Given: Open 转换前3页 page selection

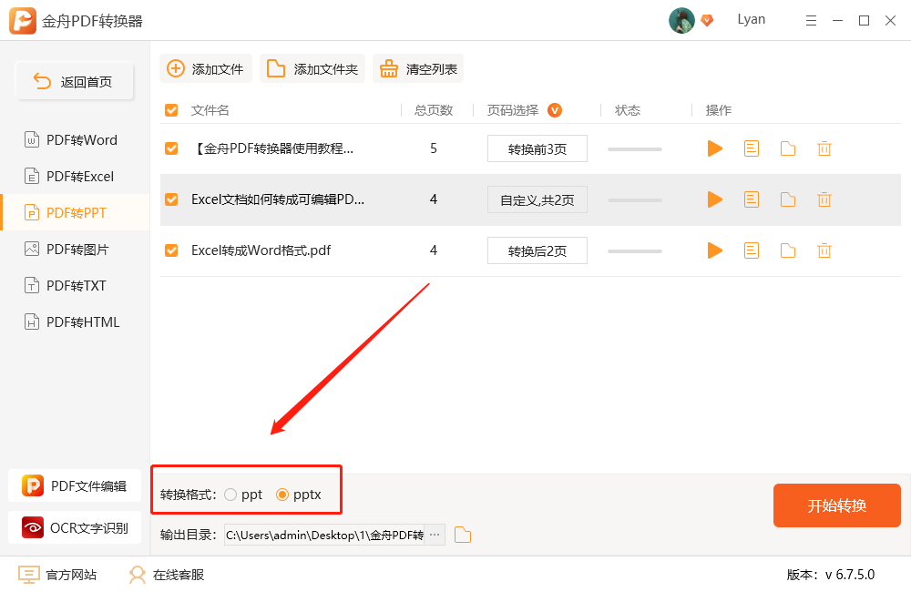Looking at the screenshot, I should pyautogui.click(x=537, y=148).
